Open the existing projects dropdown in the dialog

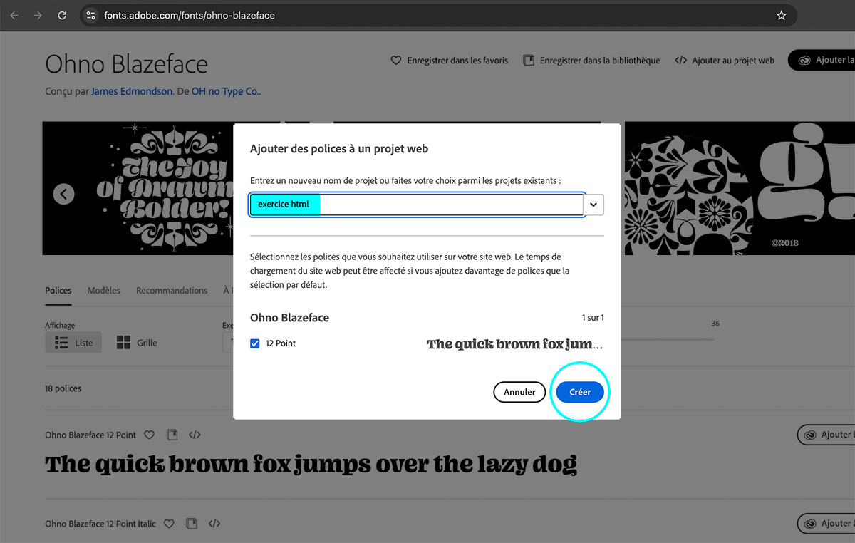point(593,205)
